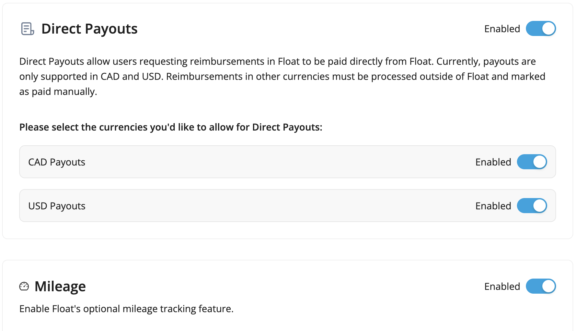Click the CAD Payouts label text
The height and width of the screenshot is (331, 576).
coord(57,162)
